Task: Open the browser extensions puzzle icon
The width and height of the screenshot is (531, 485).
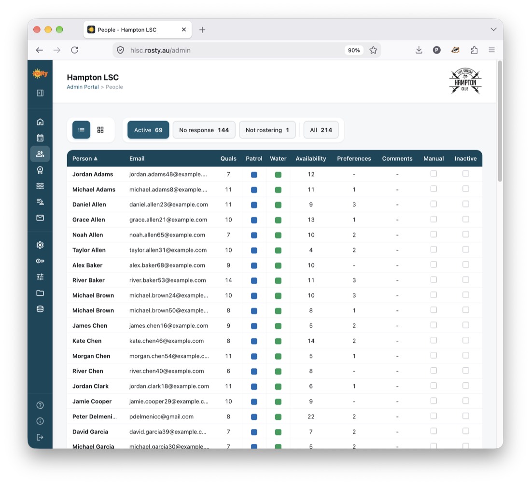Action: [474, 50]
